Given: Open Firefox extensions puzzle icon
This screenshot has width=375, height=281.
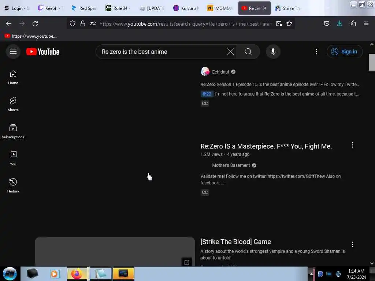Looking at the screenshot, I should [353, 23].
